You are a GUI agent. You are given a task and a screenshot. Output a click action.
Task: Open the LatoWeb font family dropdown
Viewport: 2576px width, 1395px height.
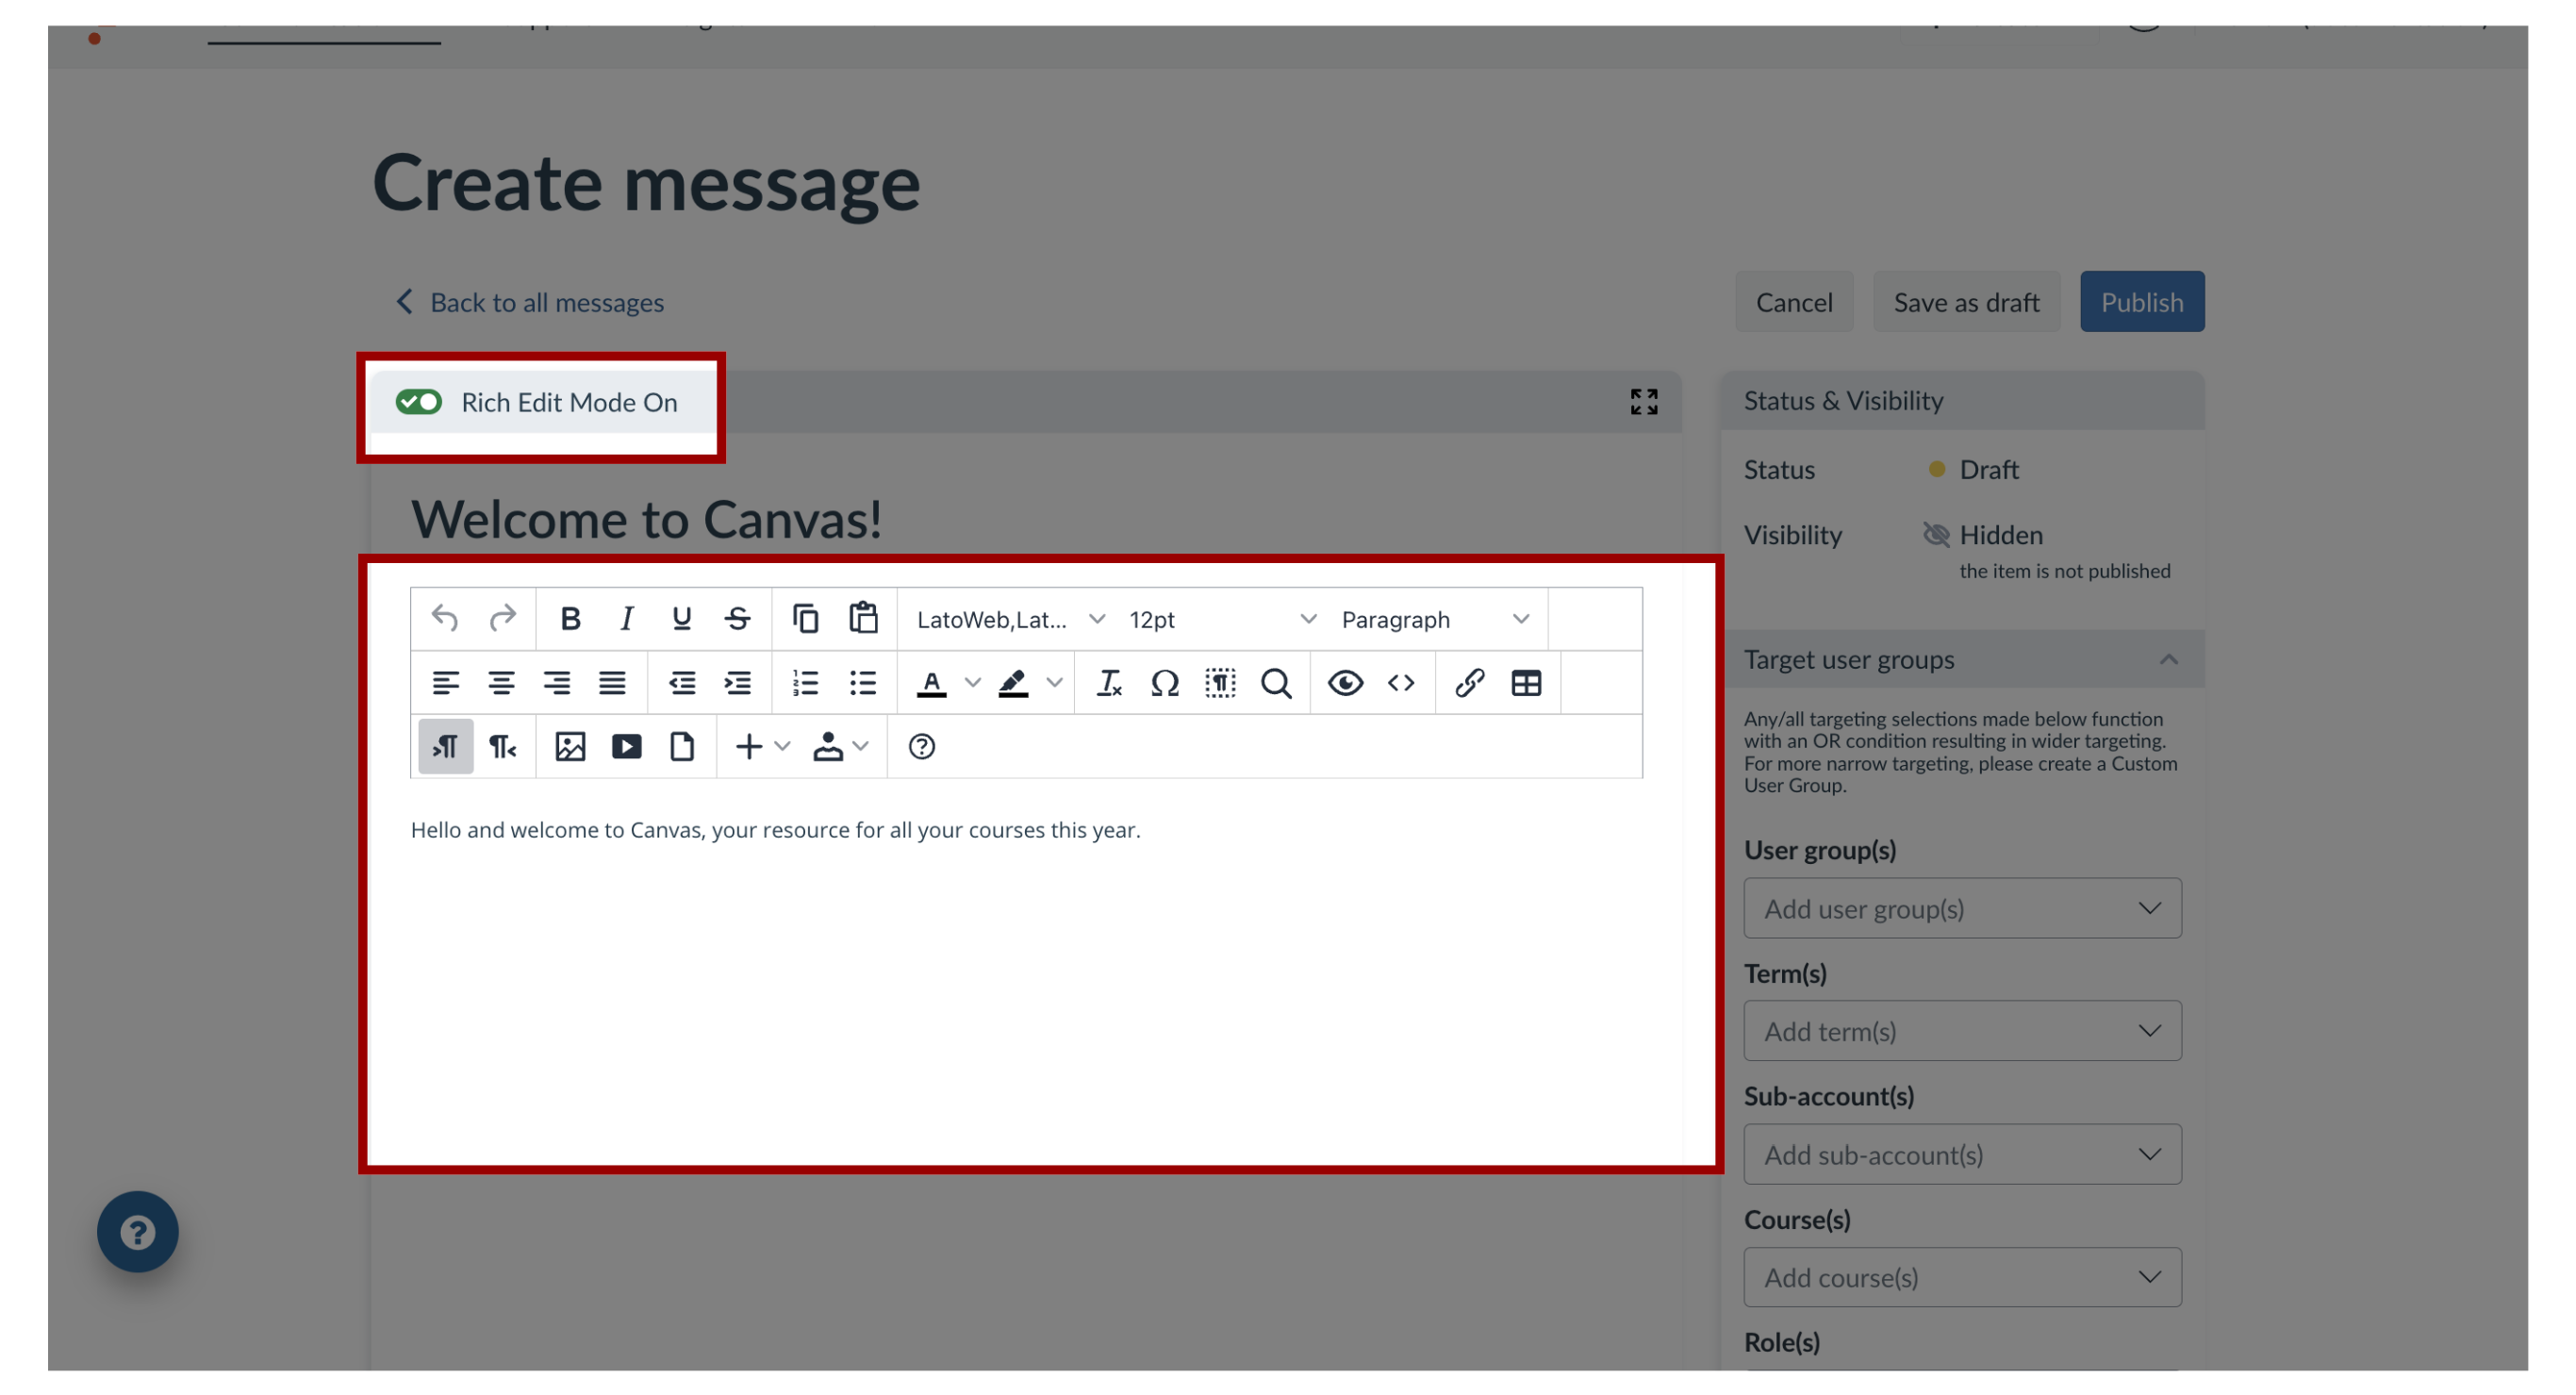tap(1009, 619)
